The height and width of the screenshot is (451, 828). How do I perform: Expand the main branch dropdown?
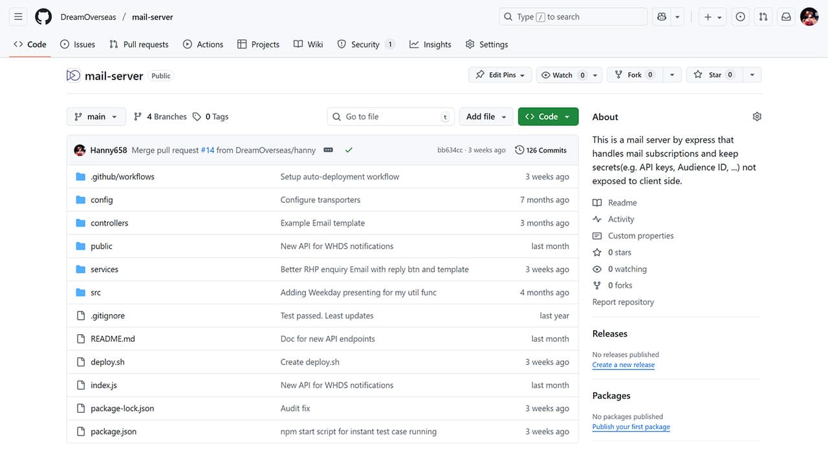(96, 117)
